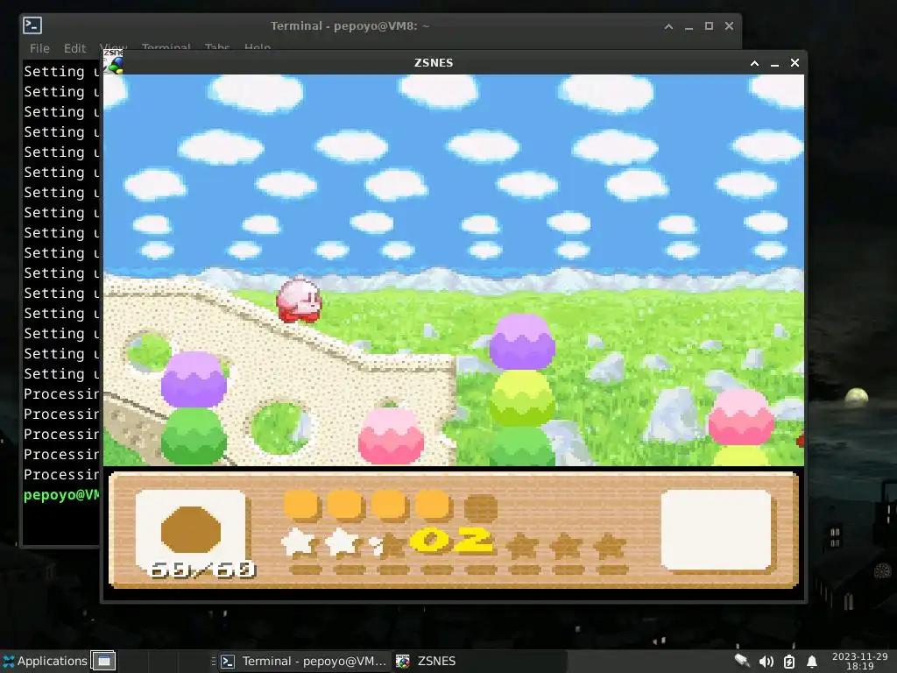Image resolution: width=897 pixels, height=673 pixels.
Task: Close the Terminal window
Action: pyautogui.click(x=729, y=26)
